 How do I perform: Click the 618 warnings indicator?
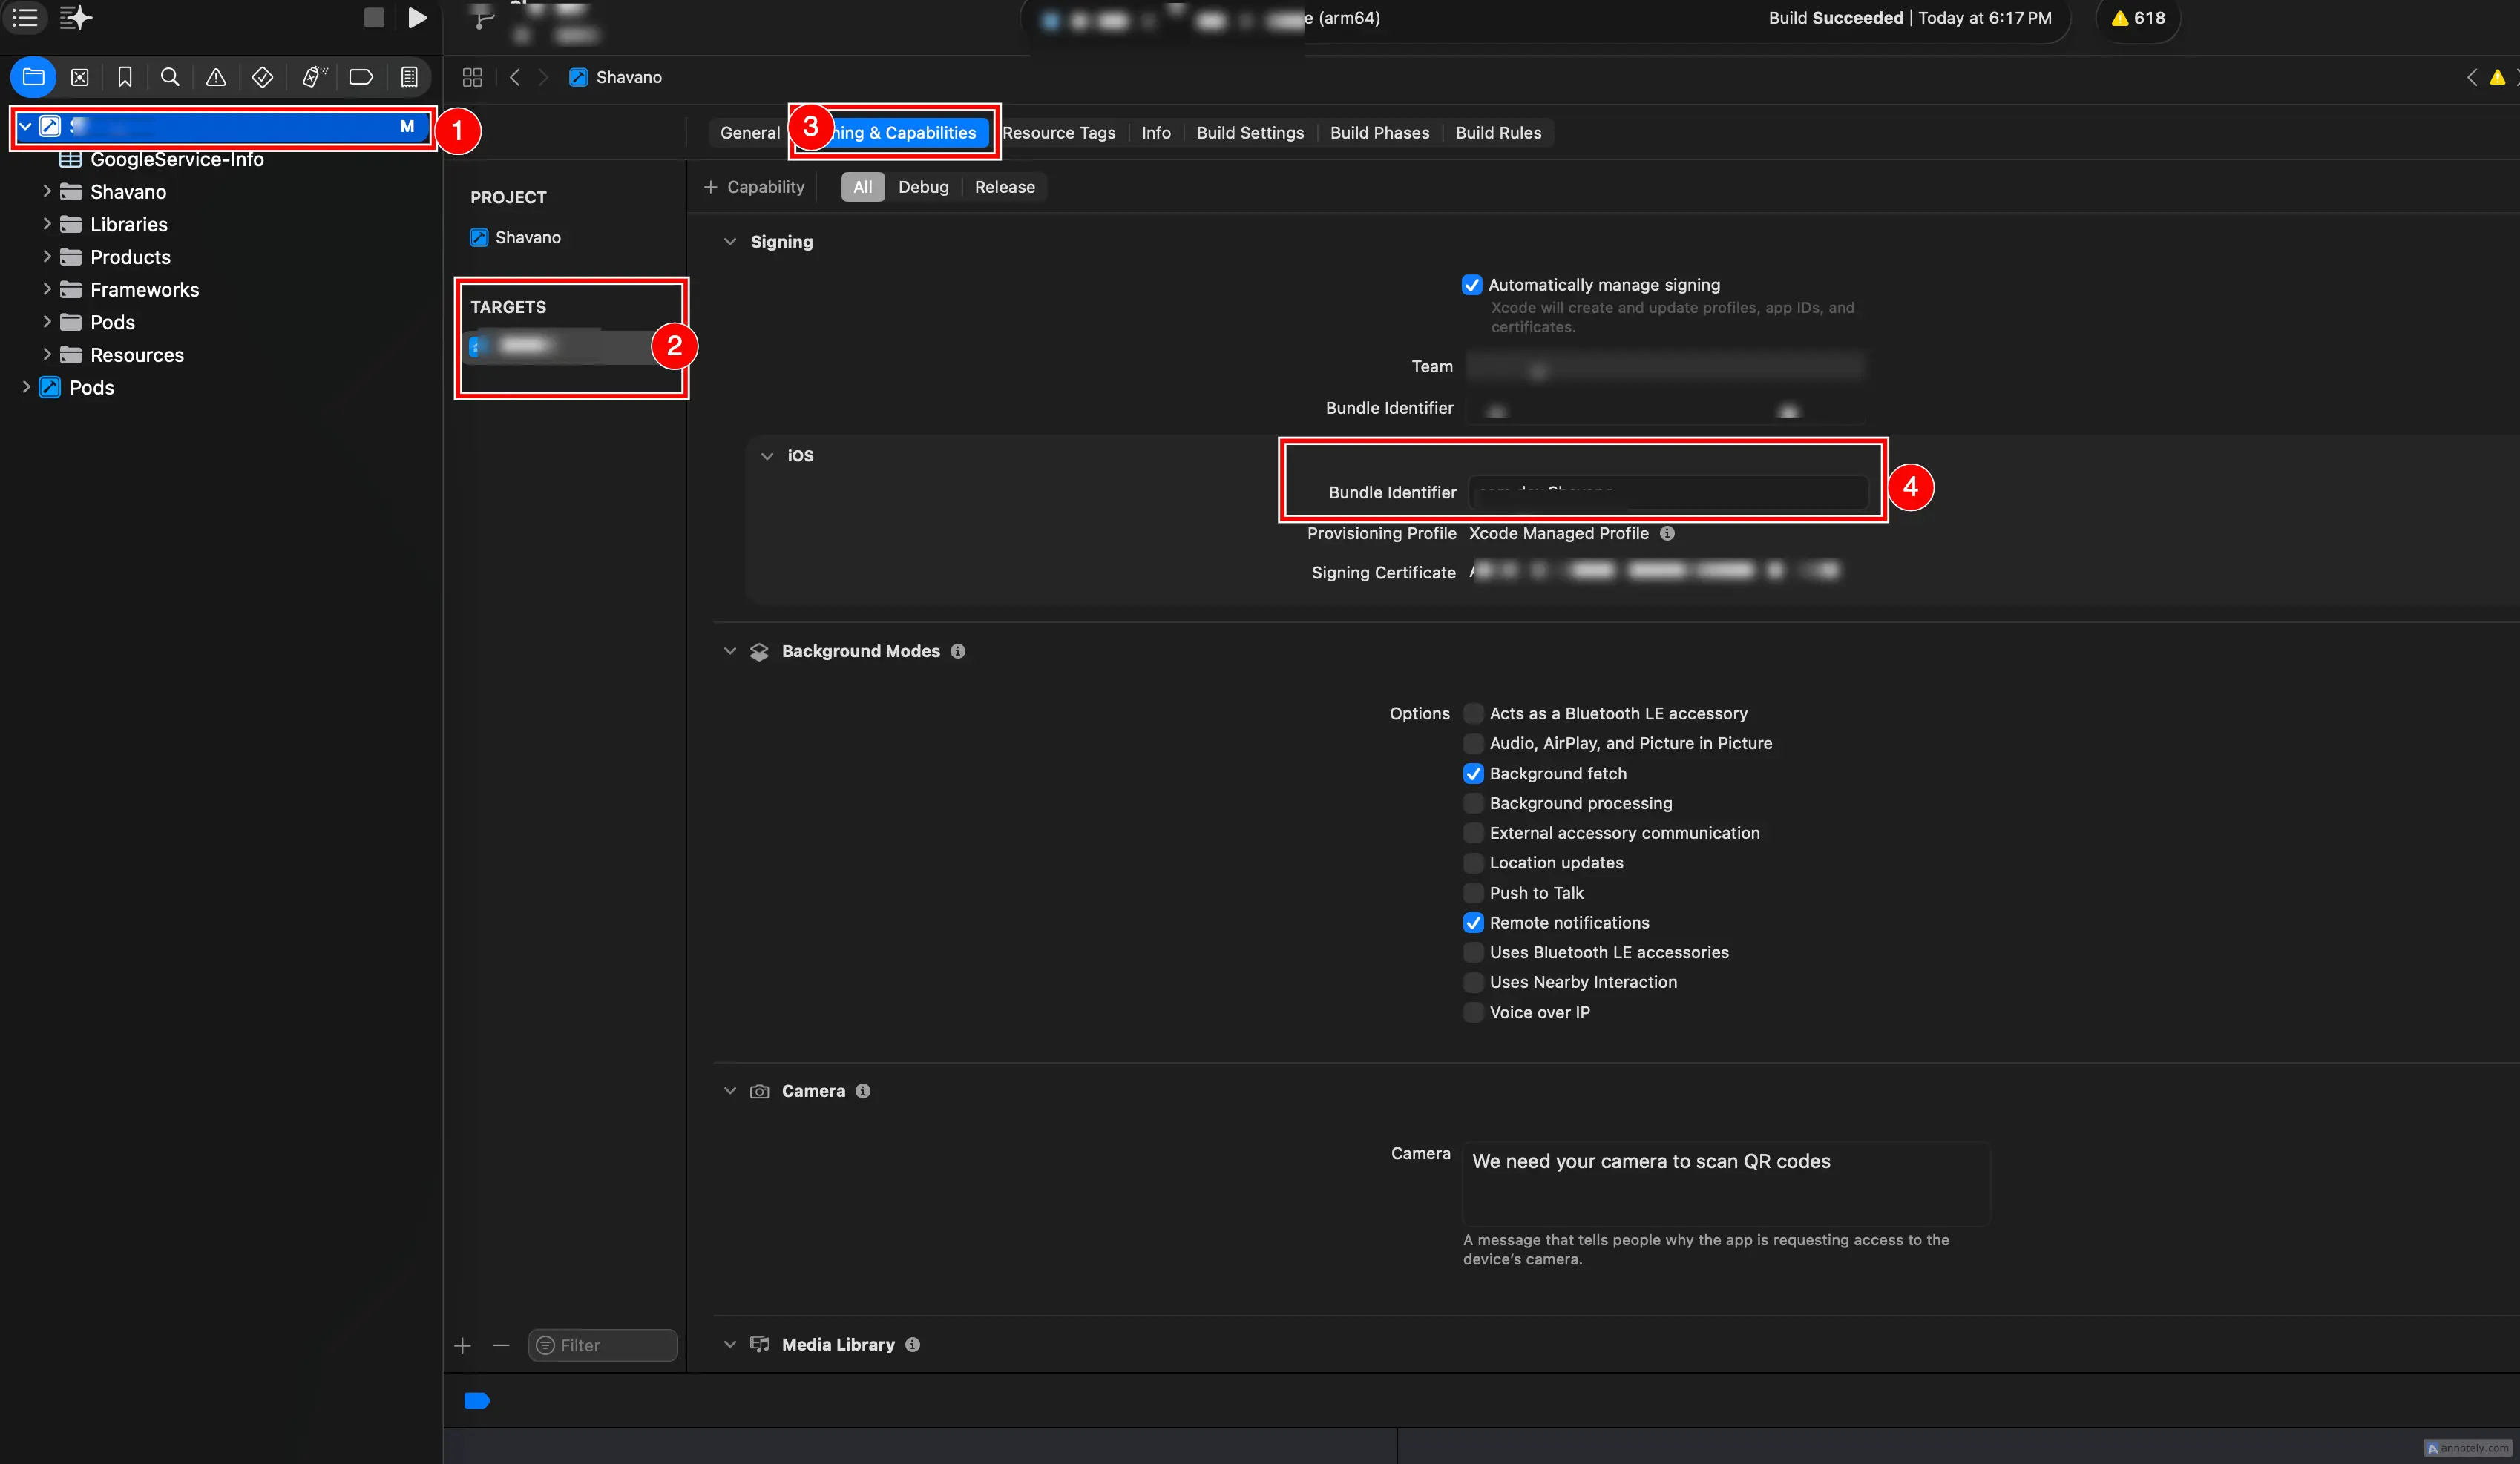pyautogui.click(x=2137, y=17)
